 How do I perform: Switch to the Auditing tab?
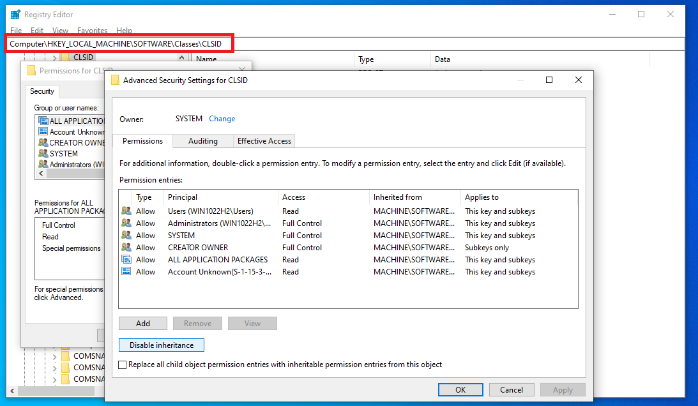203,141
